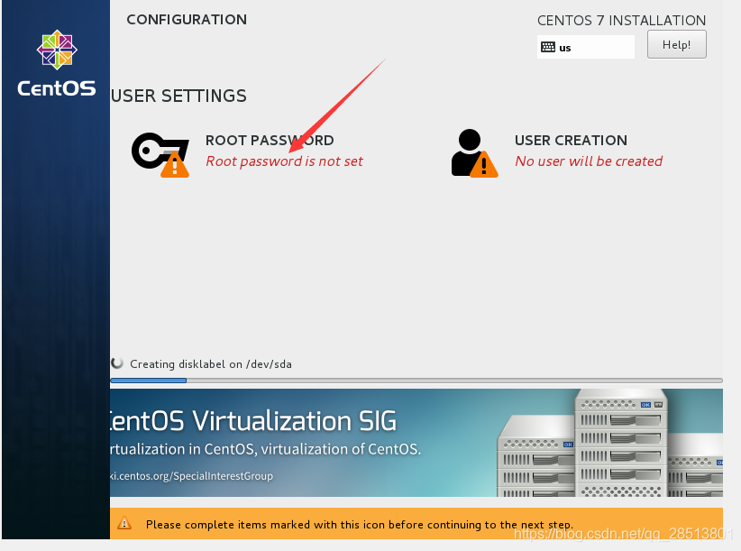Click the installation progress bar
The height and width of the screenshot is (551, 741).
click(416, 381)
